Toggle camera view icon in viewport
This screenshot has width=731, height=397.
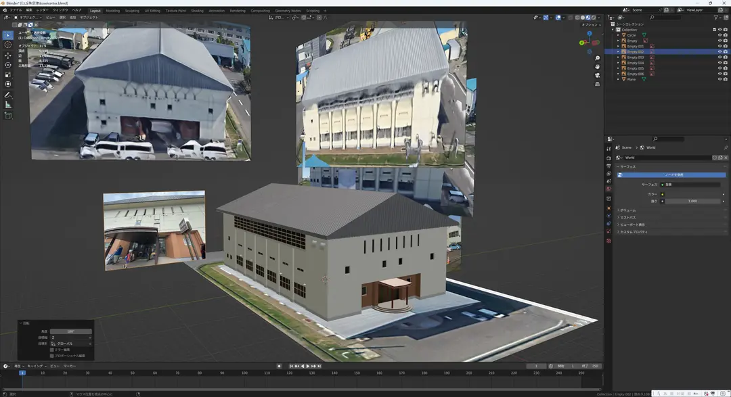(x=597, y=75)
